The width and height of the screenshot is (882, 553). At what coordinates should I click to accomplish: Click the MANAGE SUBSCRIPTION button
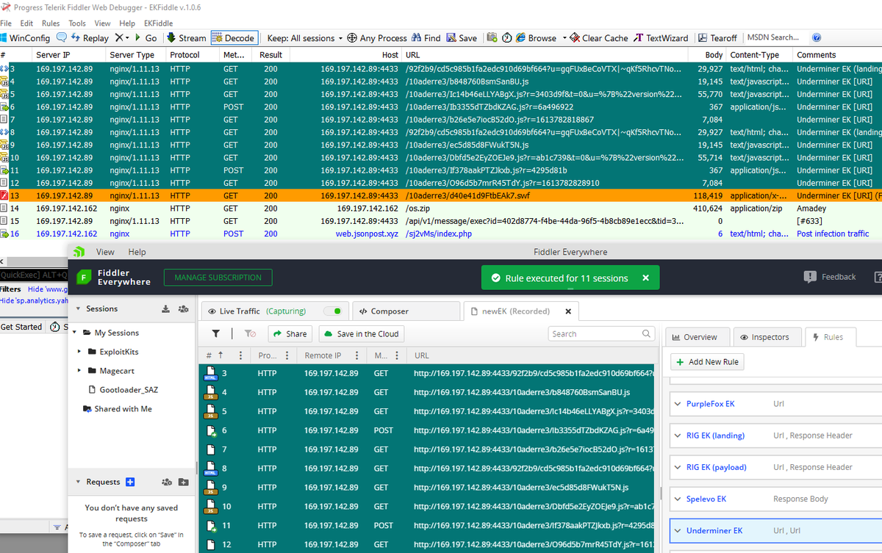pyautogui.click(x=218, y=278)
